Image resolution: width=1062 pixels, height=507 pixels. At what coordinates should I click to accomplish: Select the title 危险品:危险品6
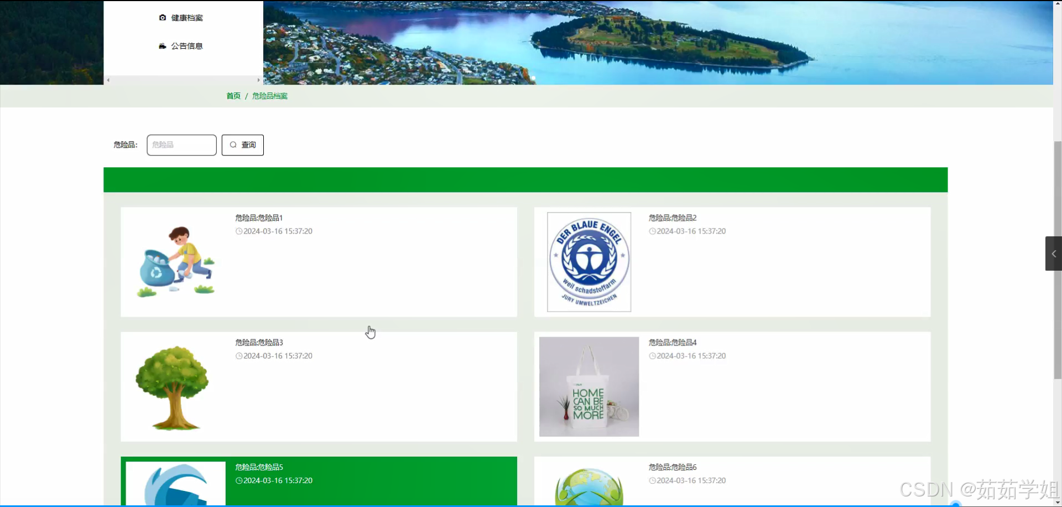(x=673, y=467)
